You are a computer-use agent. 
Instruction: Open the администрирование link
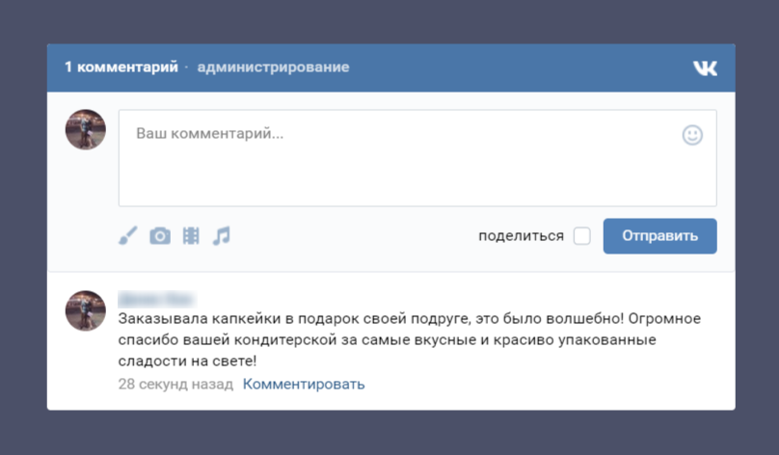point(273,67)
